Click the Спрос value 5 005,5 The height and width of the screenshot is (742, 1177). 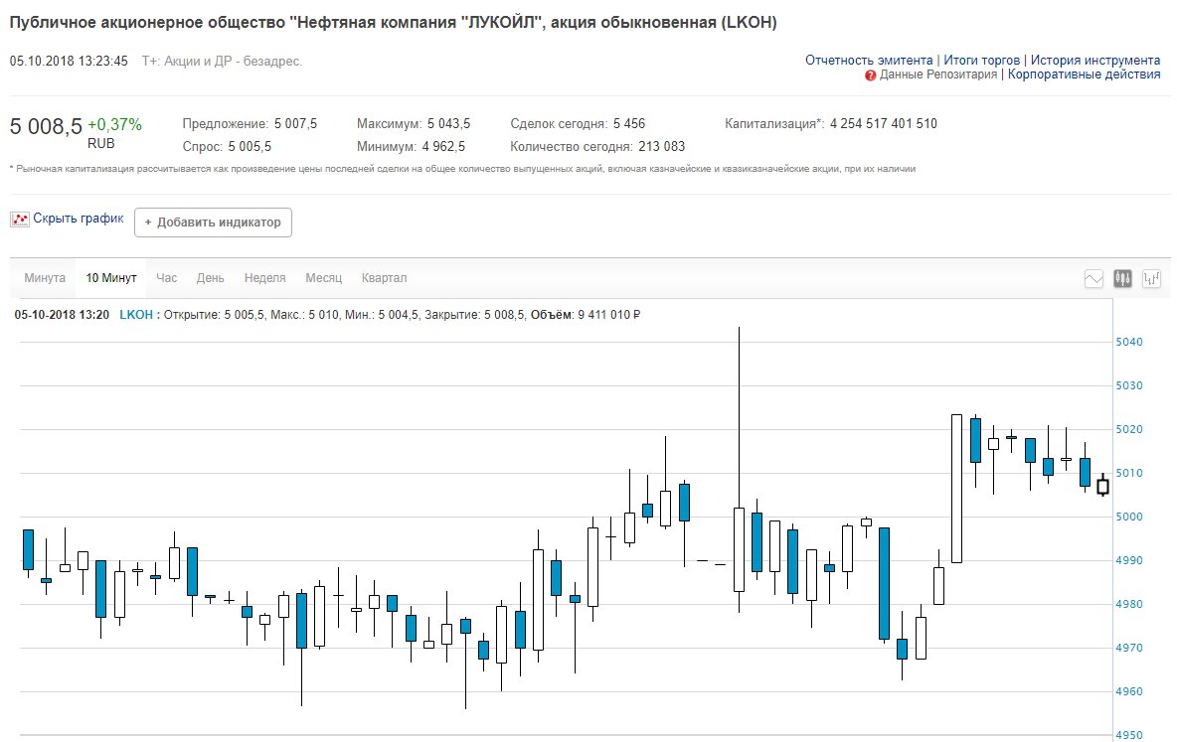coord(250,146)
